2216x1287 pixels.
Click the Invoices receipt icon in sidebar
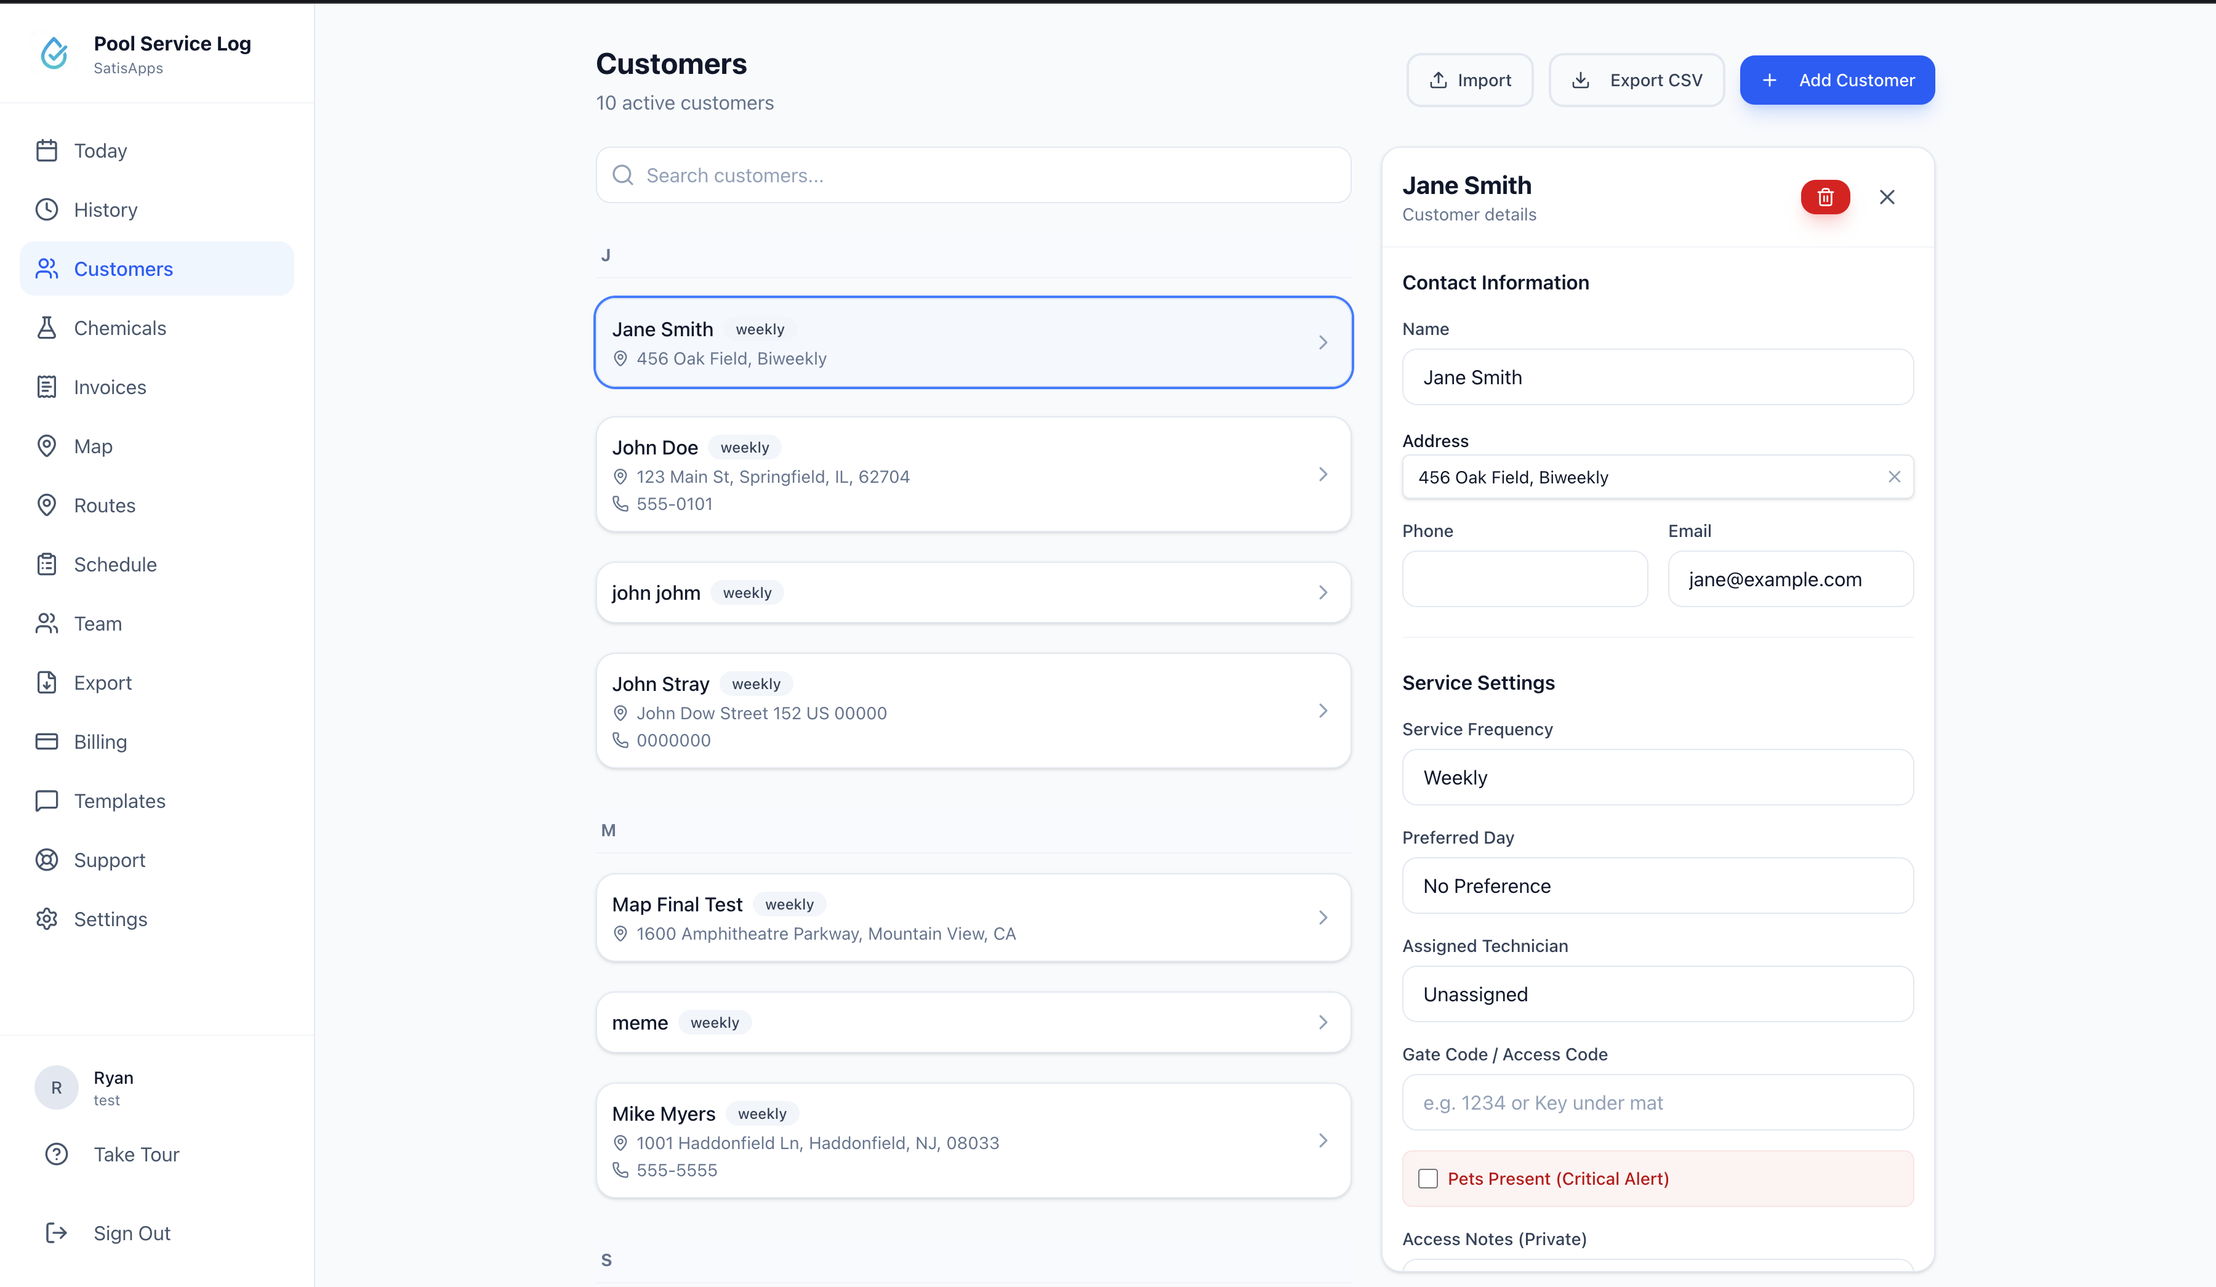click(x=47, y=387)
